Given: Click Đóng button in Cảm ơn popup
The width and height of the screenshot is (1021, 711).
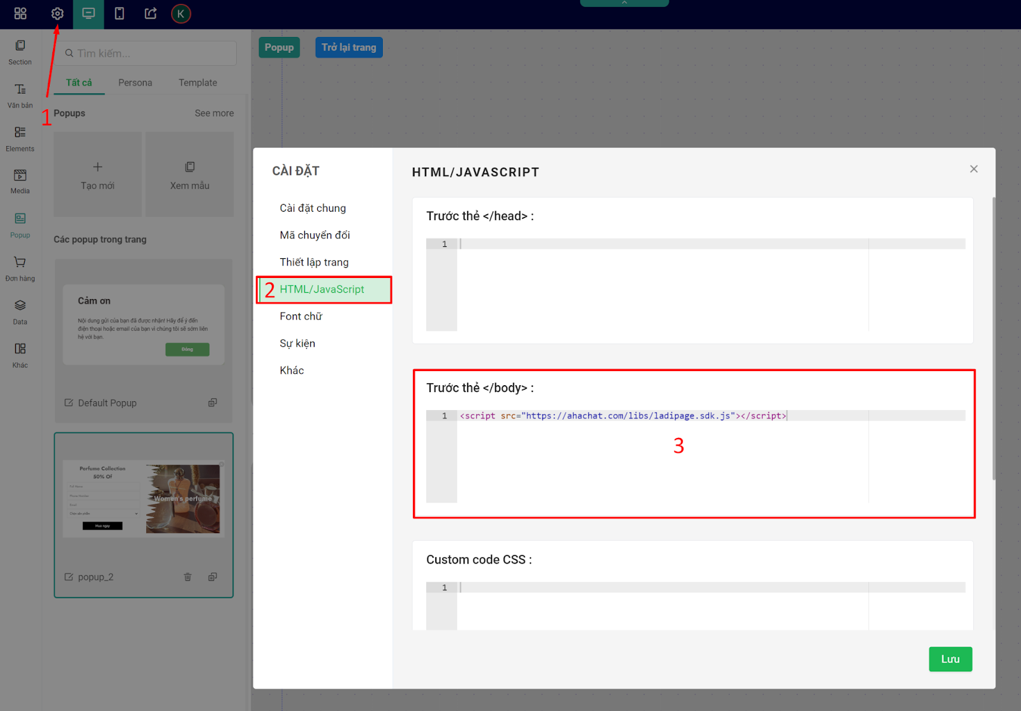Looking at the screenshot, I should (187, 349).
